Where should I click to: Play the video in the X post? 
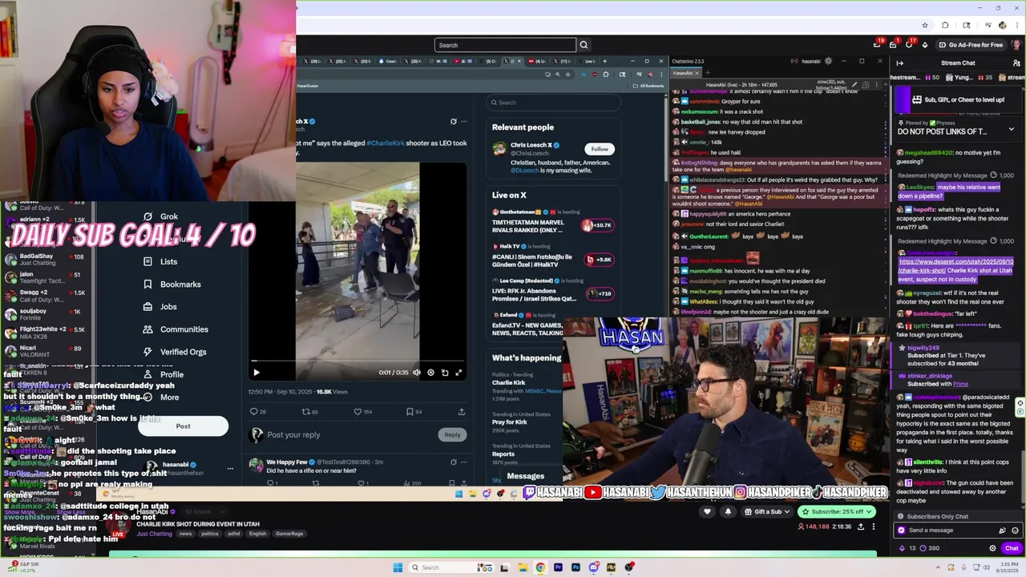pos(256,373)
